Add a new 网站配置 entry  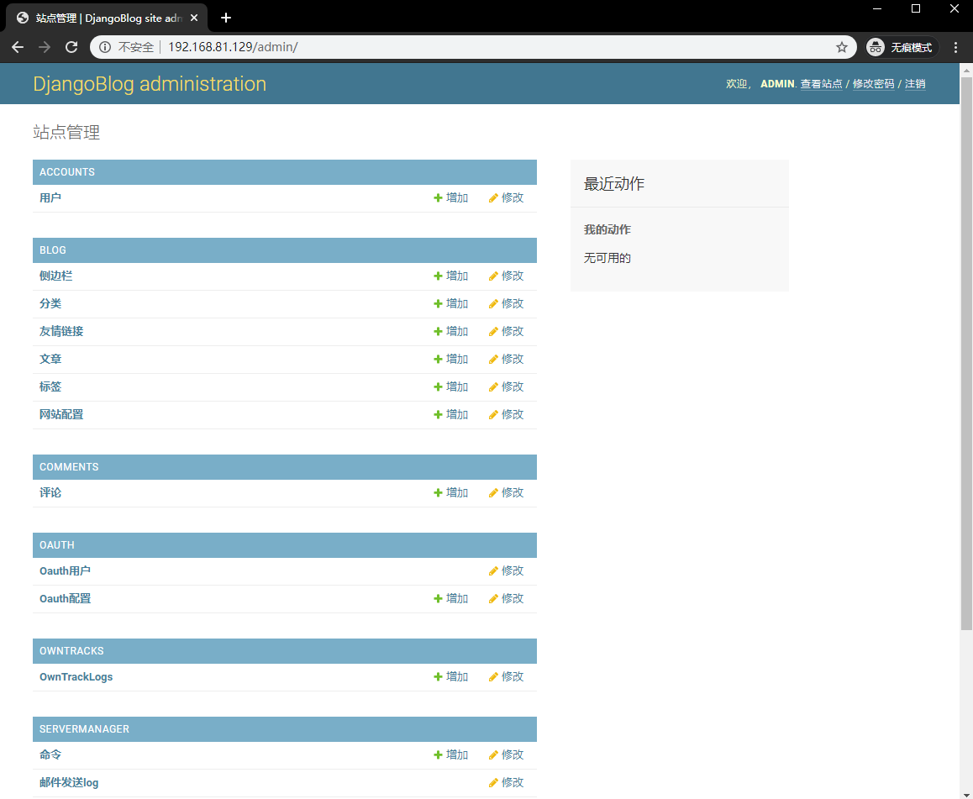pyautogui.click(x=450, y=414)
